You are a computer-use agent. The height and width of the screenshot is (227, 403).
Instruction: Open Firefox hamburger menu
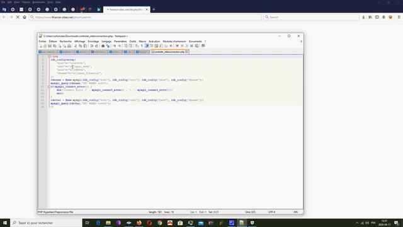[x=399, y=17]
